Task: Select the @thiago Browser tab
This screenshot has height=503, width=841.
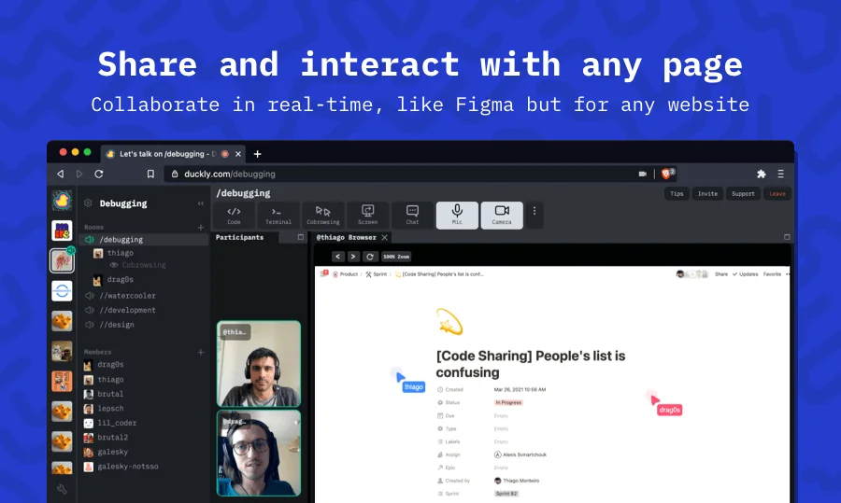Action: (x=347, y=237)
